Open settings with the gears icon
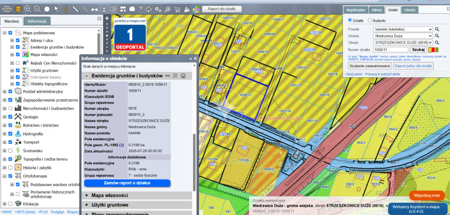 tap(158, 9)
